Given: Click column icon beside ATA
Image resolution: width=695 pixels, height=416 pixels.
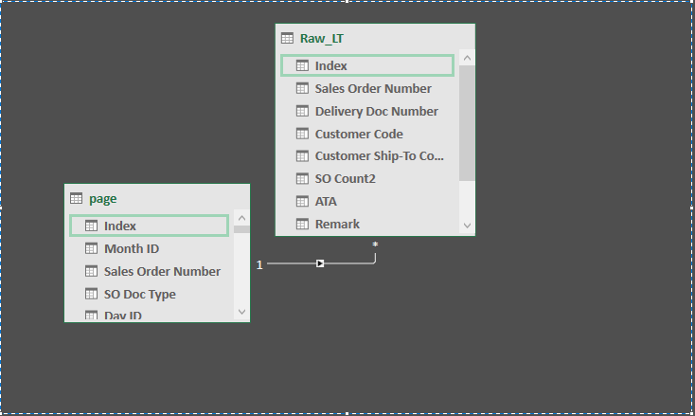Looking at the screenshot, I should coord(302,201).
